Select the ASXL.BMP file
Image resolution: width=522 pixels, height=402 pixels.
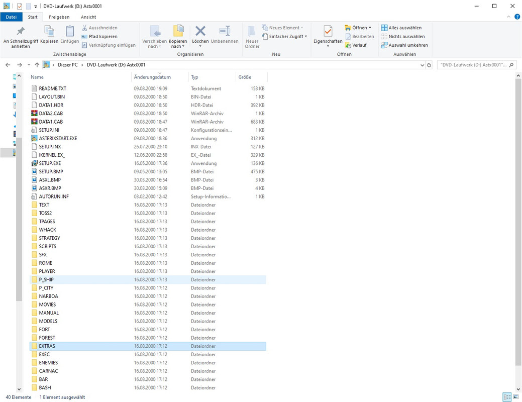point(148,180)
